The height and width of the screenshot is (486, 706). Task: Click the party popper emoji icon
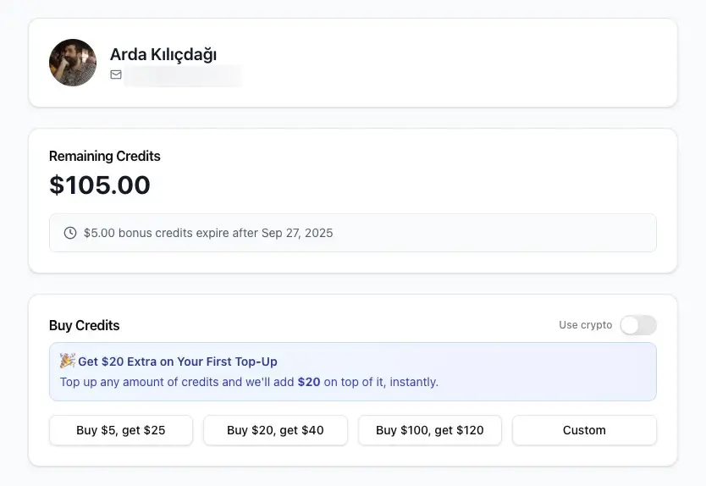(x=68, y=361)
